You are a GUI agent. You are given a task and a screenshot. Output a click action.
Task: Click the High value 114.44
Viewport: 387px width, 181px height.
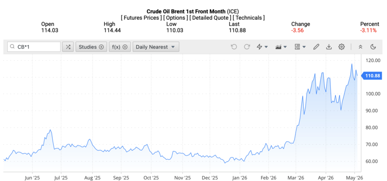[x=112, y=30]
